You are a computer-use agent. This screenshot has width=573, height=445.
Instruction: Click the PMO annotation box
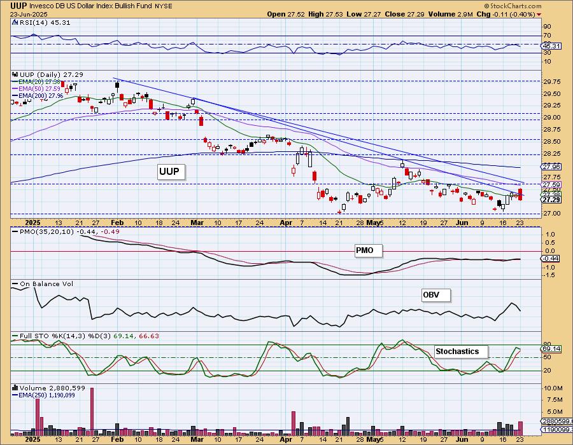pyautogui.click(x=369, y=250)
